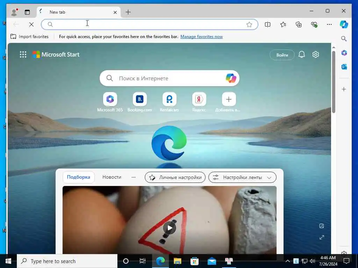Screen dimensions: 358x268
Task: Open the Edge profile icon
Action: 14,12
